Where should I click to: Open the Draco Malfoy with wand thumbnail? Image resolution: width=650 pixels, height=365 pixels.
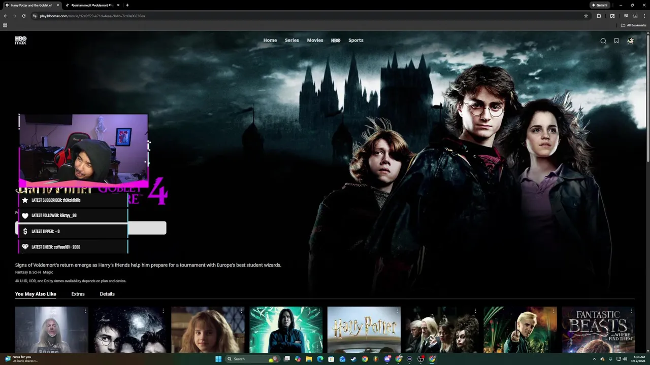click(x=520, y=330)
